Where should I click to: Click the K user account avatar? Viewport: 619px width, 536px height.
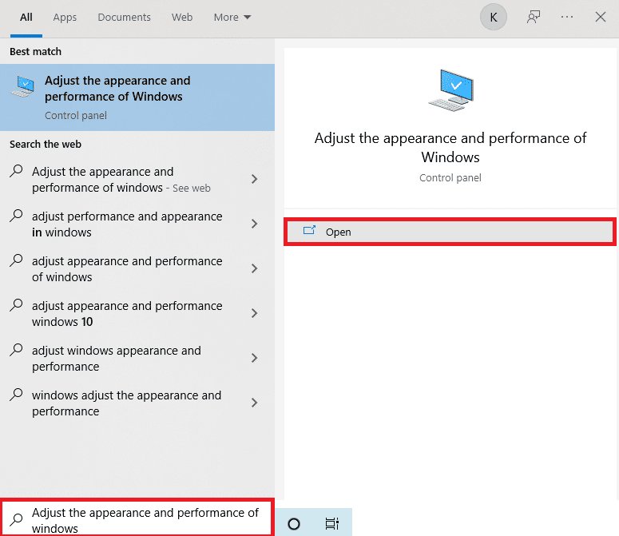click(x=493, y=17)
